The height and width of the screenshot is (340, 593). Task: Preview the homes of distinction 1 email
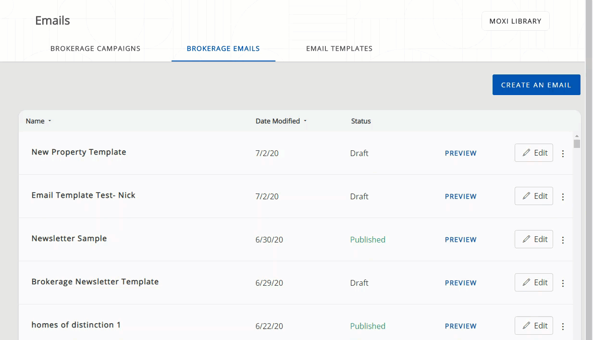[460, 326]
